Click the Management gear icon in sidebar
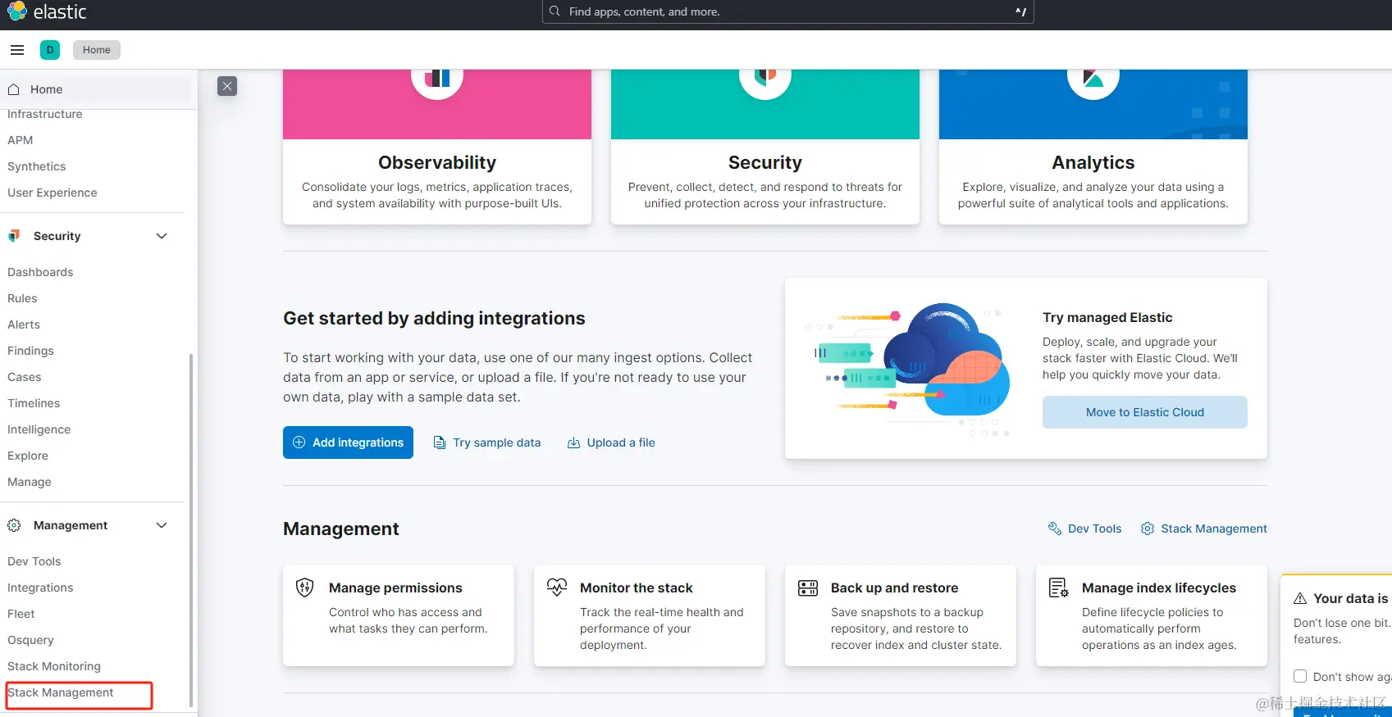The width and height of the screenshot is (1392, 717). tap(14, 525)
